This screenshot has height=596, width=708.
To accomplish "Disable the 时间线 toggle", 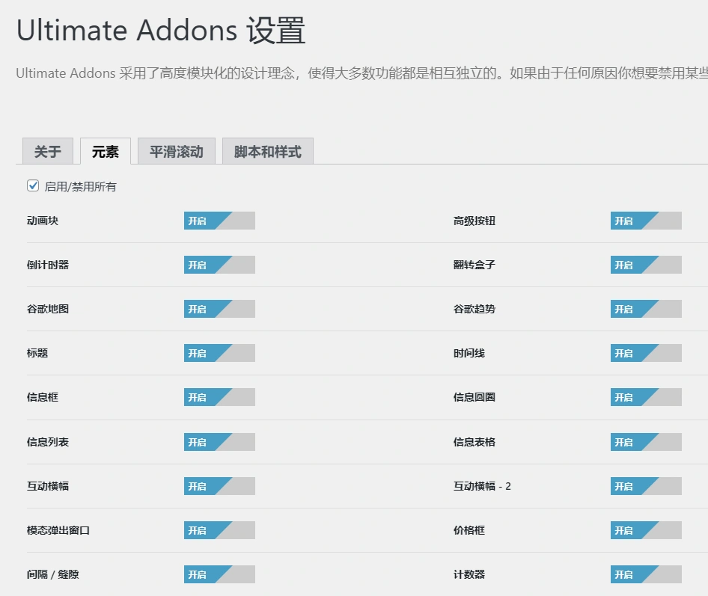I will 645,353.
